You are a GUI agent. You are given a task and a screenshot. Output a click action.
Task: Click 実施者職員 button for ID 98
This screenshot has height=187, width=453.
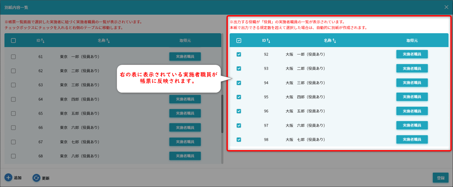pos(412,139)
